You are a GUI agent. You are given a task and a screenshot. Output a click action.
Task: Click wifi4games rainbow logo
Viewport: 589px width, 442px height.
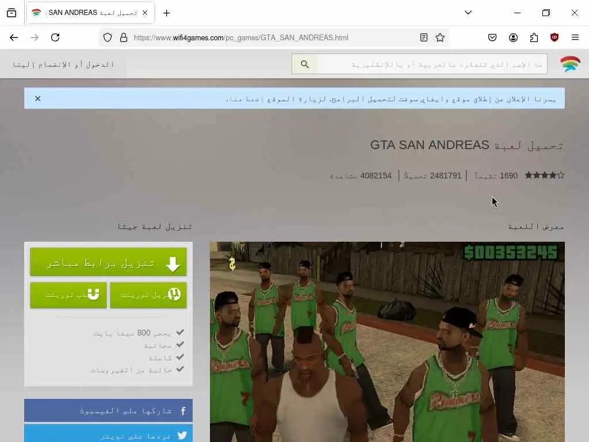pos(570,64)
